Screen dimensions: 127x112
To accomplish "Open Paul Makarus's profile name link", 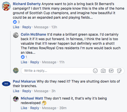I will (24, 81).
